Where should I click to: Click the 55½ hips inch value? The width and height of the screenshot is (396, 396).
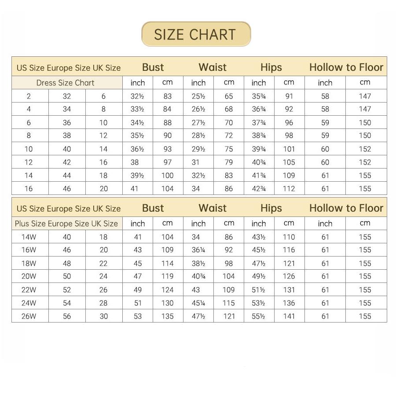[259, 316]
